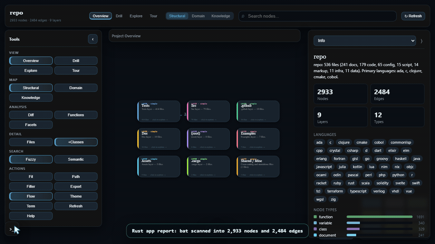Switch to the Drill tab in the header
435x244 pixels.
click(x=119, y=16)
